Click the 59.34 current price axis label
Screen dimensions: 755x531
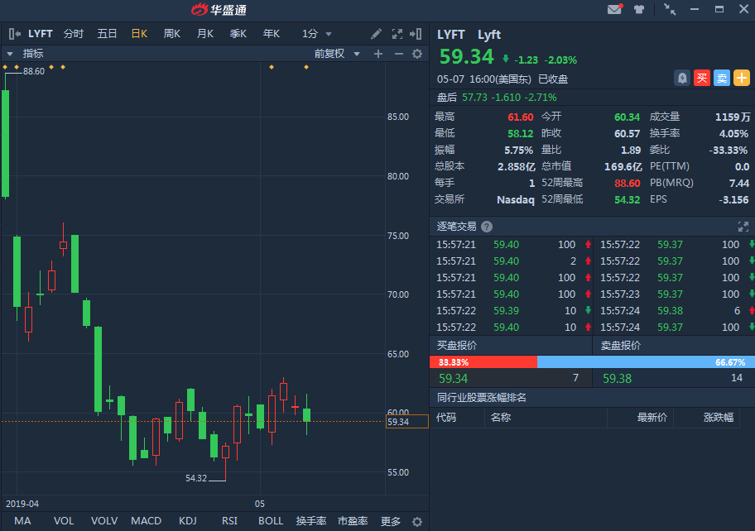click(406, 422)
